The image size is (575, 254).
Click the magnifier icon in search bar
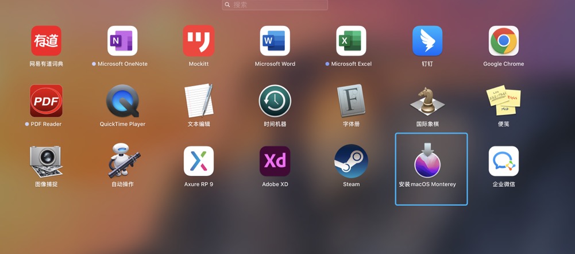click(x=227, y=5)
